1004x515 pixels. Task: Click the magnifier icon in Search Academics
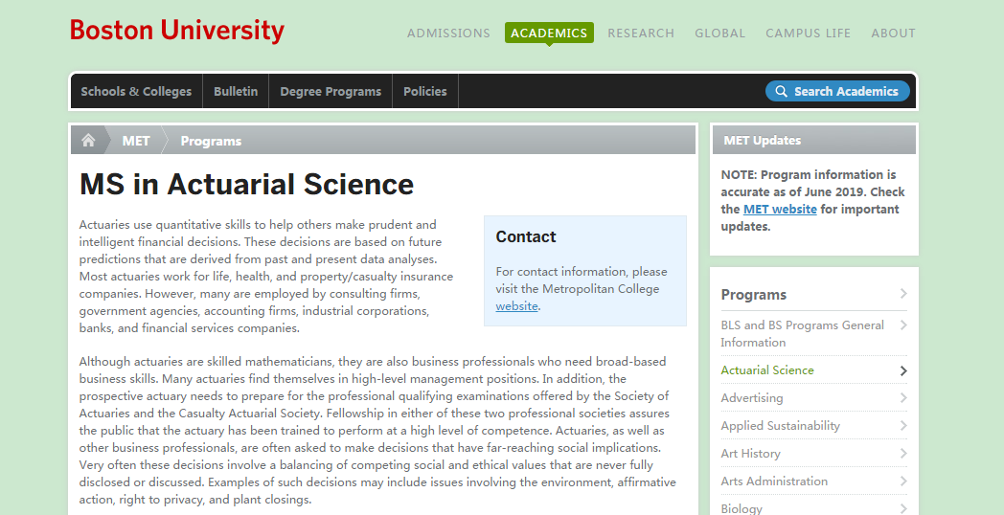781,92
